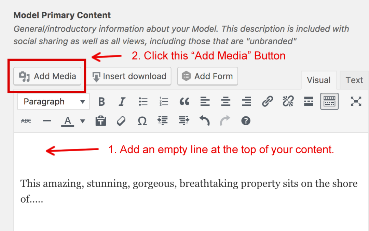Insert a Read More tag
The height and width of the screenshot is (231, 369).
[x=308, y=101]
